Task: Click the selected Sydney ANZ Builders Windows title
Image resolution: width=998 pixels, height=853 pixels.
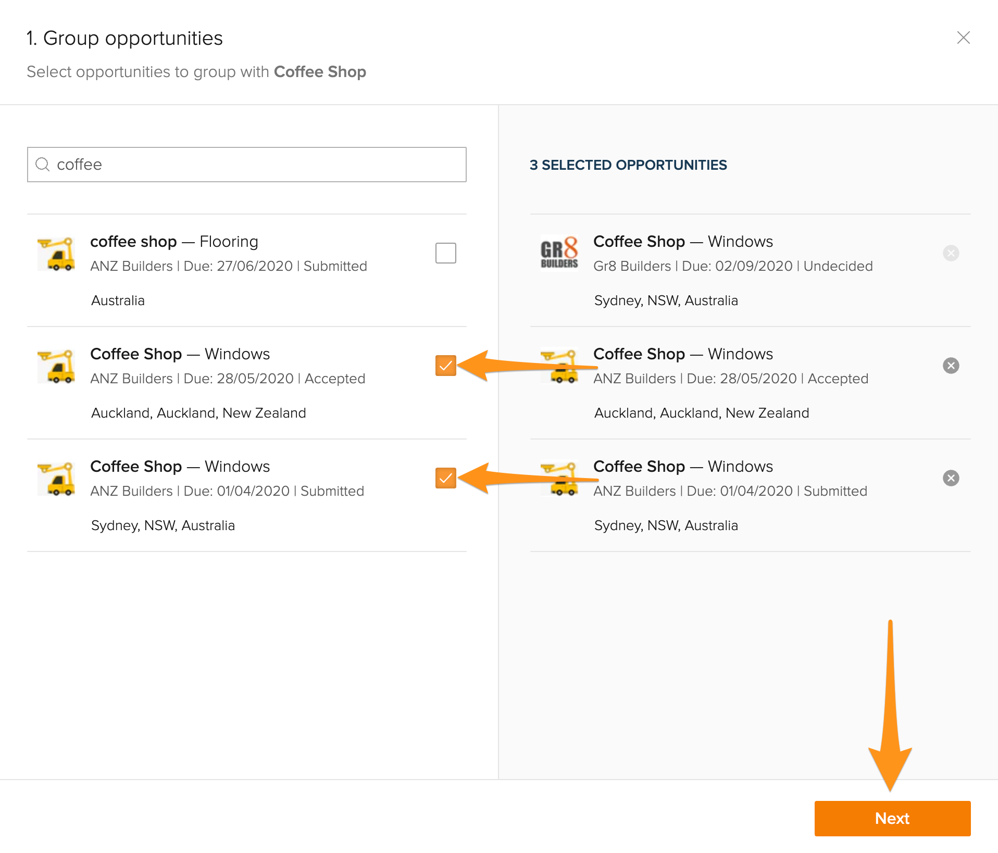Action: point(683,467)
